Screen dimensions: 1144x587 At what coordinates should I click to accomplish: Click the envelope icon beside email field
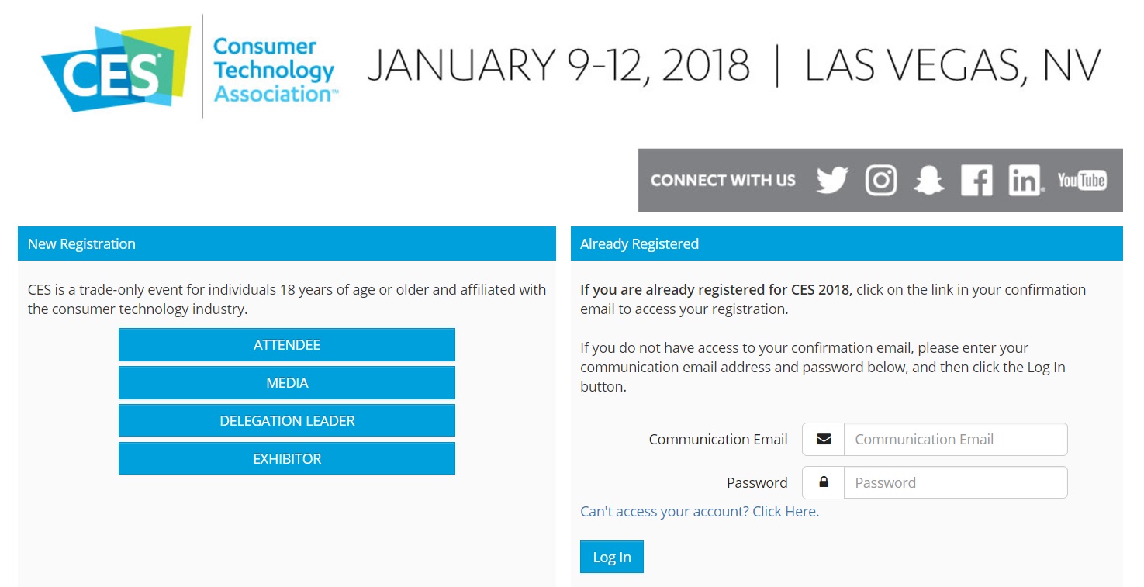pyautogui.click(x=824, y=439)
